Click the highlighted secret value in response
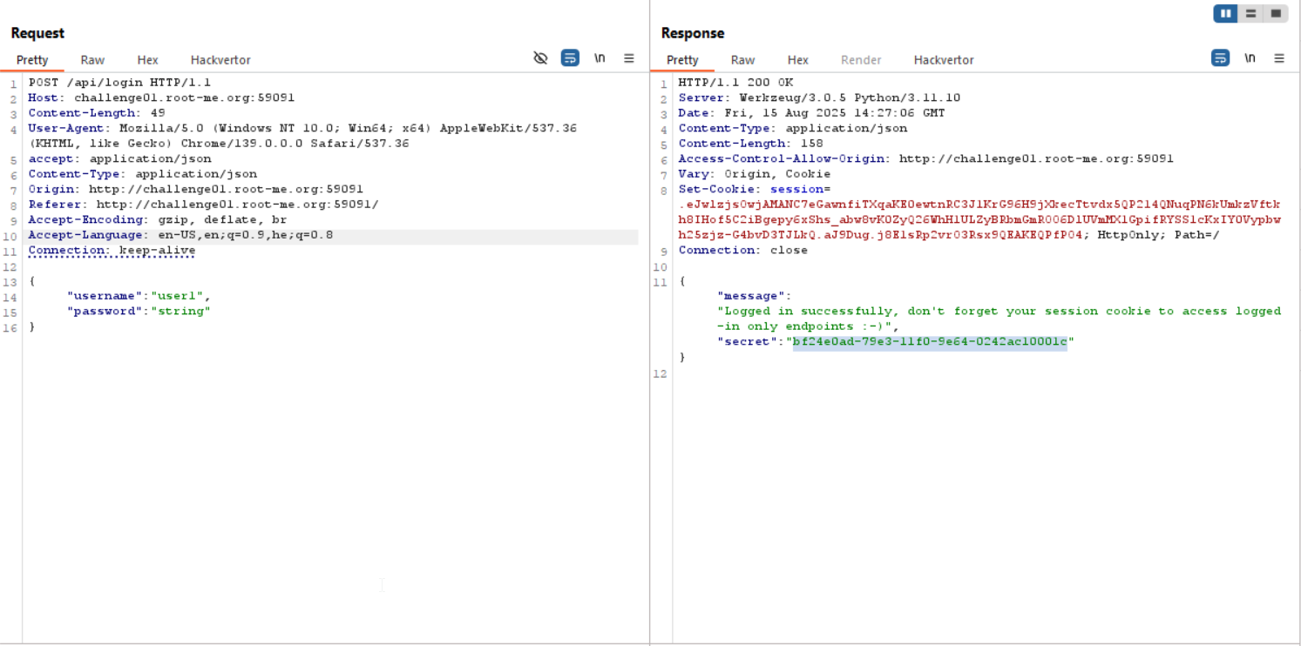Screen dimensions: 1301x646 coord(929,342)
